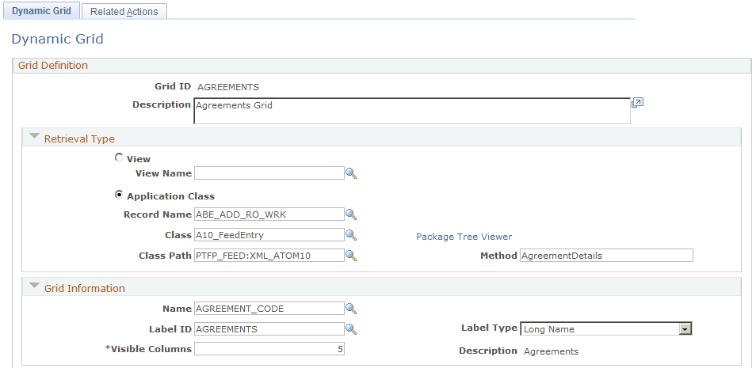Open lookup for Label ID field

(351, 329)
